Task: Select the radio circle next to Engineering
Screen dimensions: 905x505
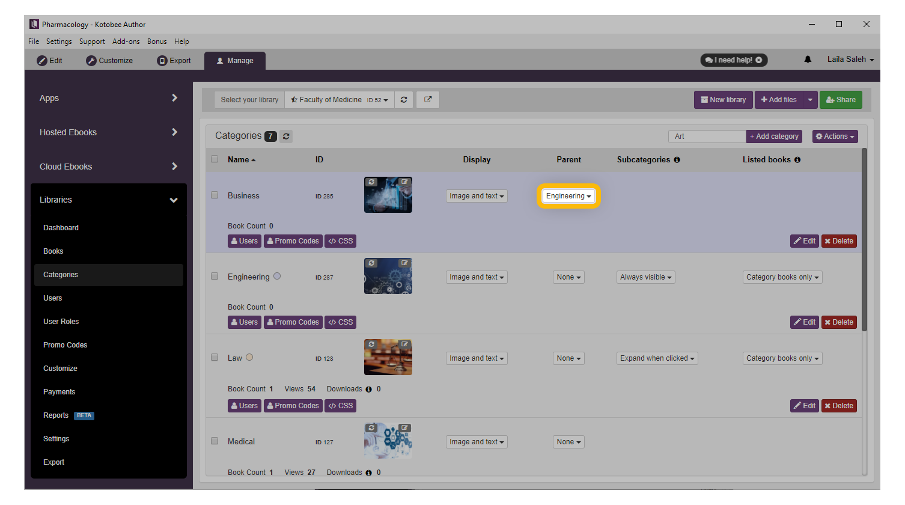Action: point(277,277)
